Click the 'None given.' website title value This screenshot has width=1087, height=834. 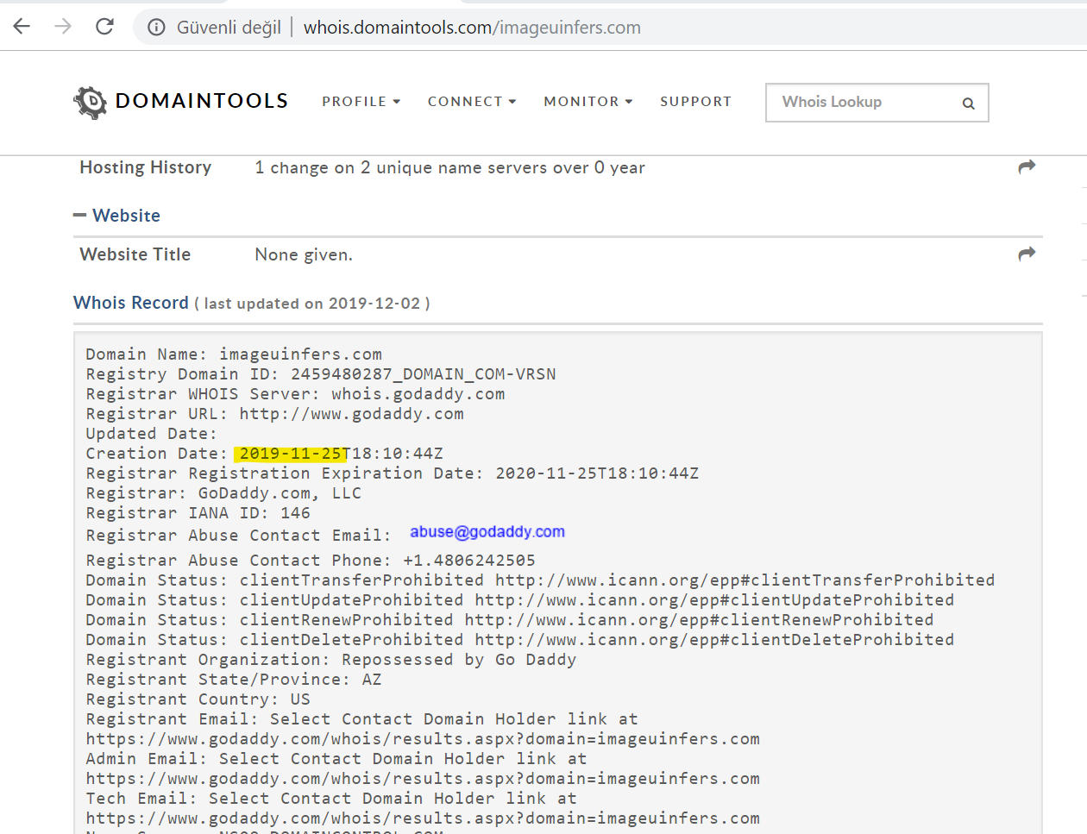point(304,254)
